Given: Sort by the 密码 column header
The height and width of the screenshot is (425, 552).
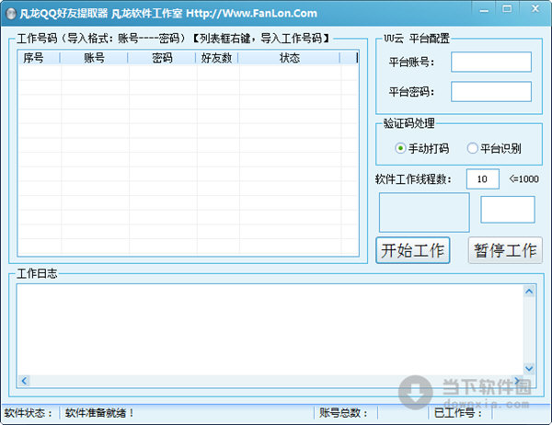Looking at the screenshot, I should pyautogui.click(x=162, y=58).
